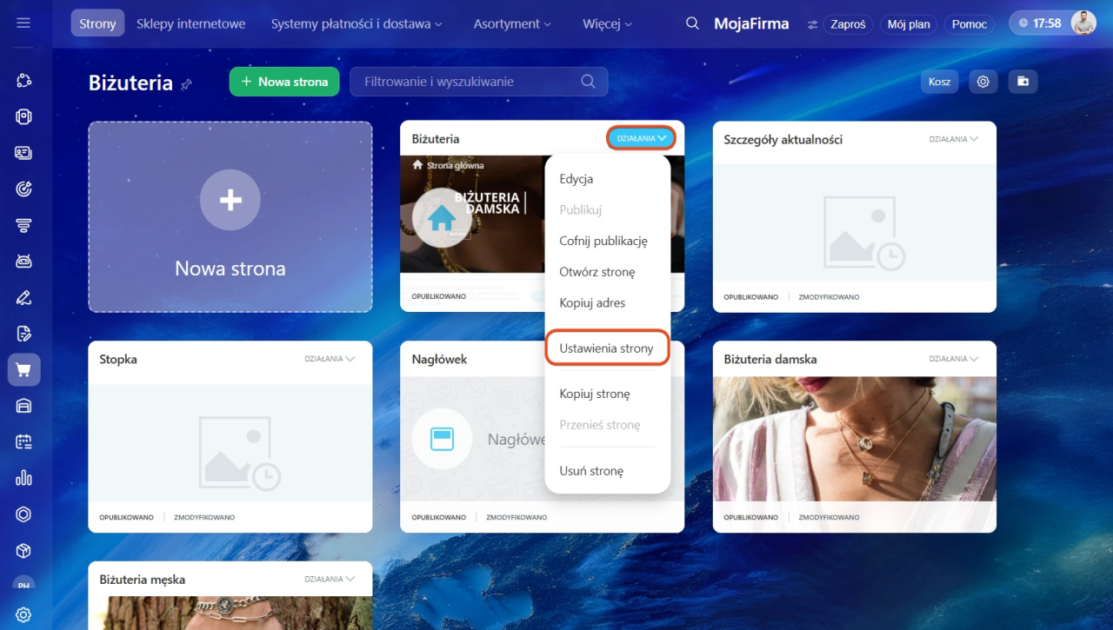Click the Filtrowanie i wyszukiwanie search field
Viewport: 1113px width, 630px height.
pos(470,82)
